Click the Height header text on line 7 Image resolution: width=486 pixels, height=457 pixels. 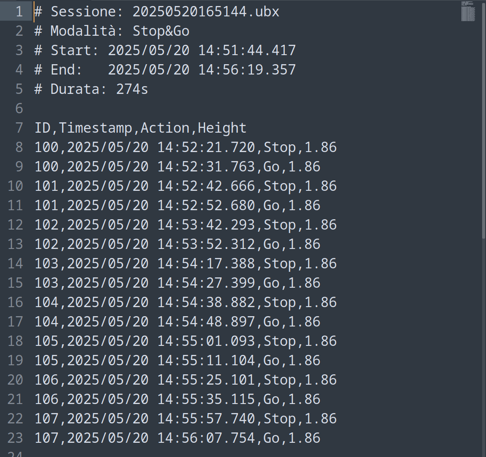click(x=222, y=128)
